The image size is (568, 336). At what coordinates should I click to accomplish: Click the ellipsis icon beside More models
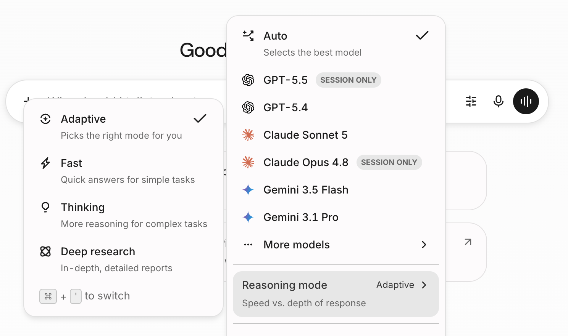click(x=248, y=245)
